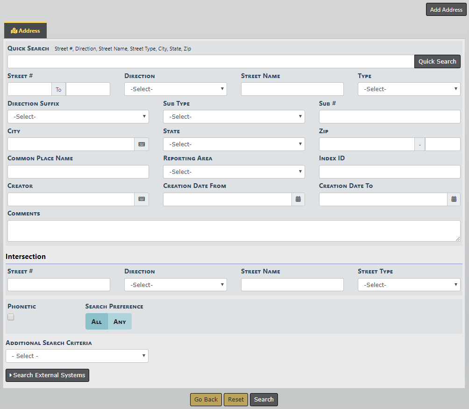This screenshot has width=469, height=409.
Task: Expand Search External Systems section
Action: [47, 375]
